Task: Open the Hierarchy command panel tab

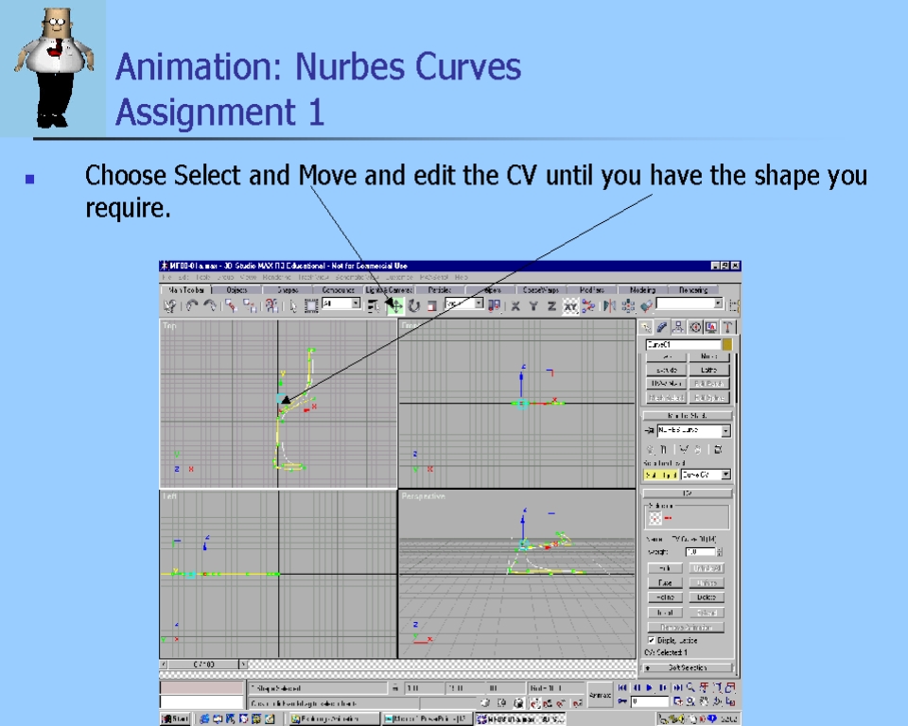Action: pyautogui.click(x=678, y=327)
